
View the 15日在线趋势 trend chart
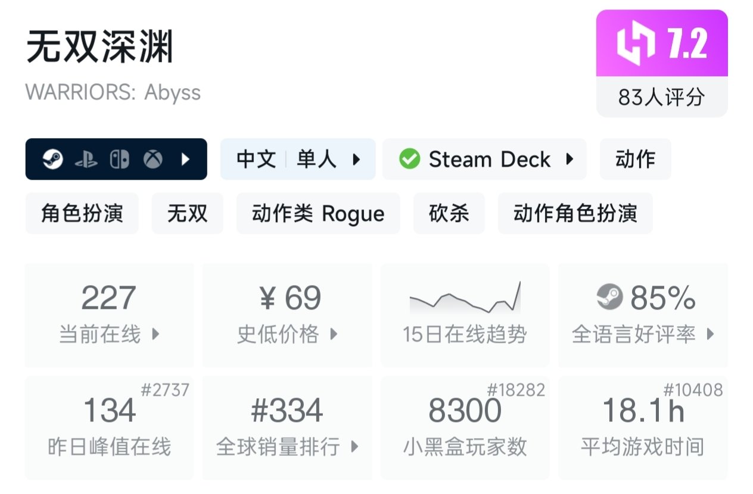pos(465,314)
